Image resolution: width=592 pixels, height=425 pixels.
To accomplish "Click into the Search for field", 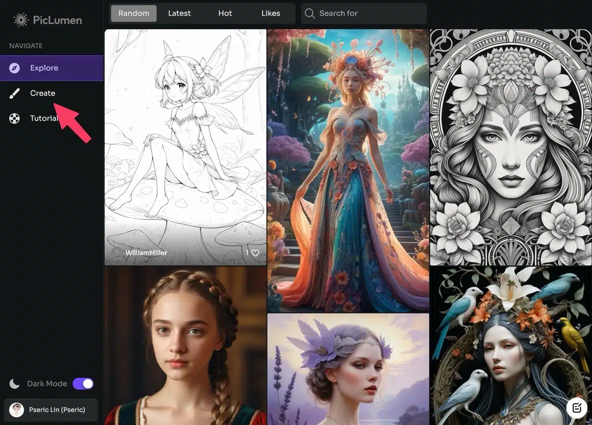I will tap(370, 13).
